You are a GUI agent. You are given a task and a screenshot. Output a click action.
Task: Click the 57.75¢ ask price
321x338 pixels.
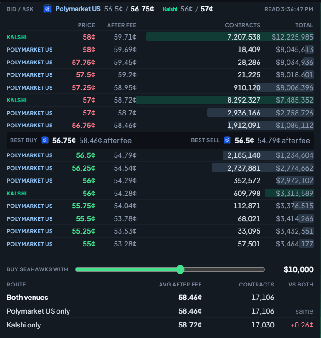[83, 63]
